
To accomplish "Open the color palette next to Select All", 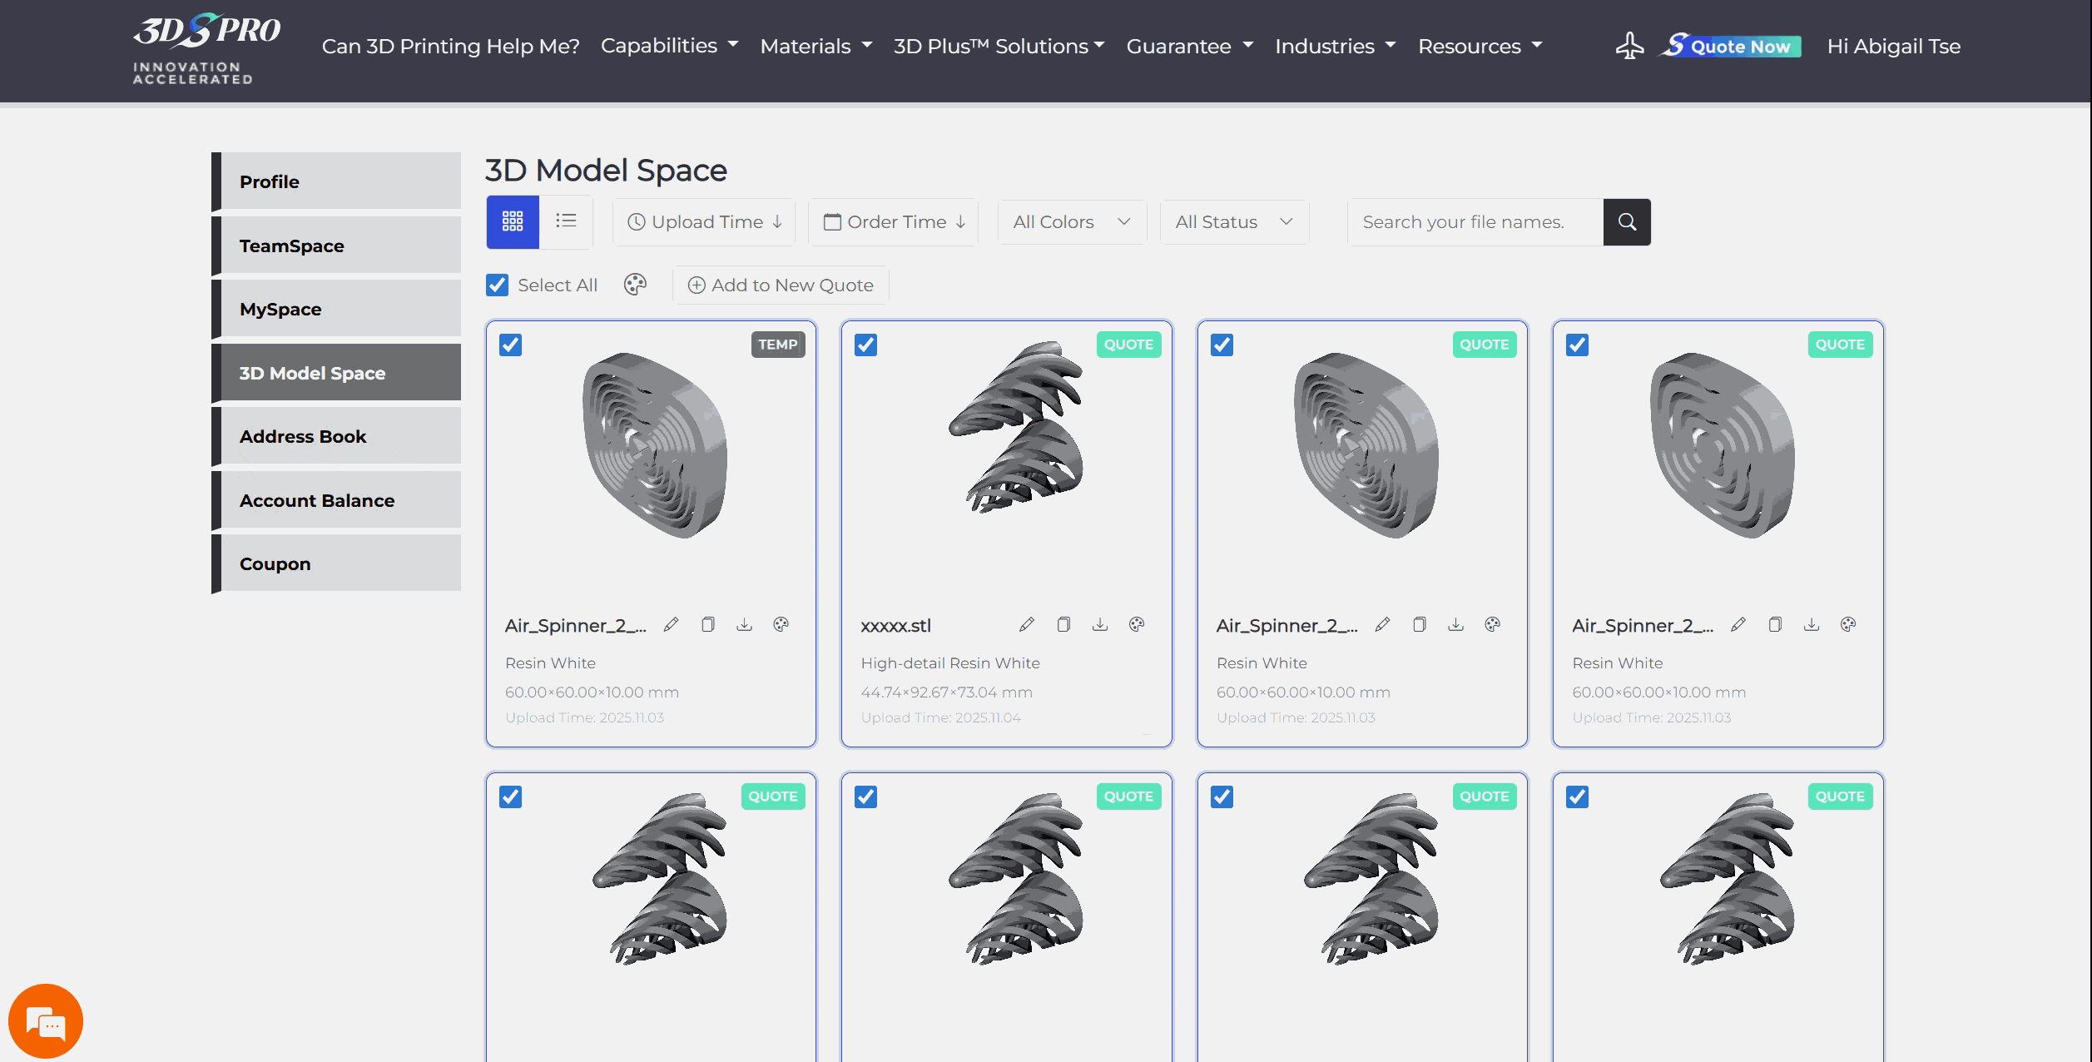I will [x=634, y=285].
